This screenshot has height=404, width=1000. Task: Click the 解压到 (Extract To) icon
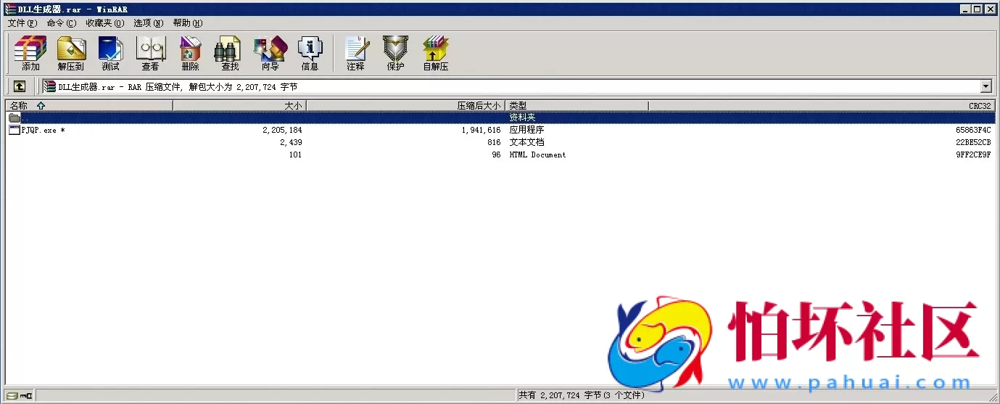pyautogui.click(x=71, y=53)
